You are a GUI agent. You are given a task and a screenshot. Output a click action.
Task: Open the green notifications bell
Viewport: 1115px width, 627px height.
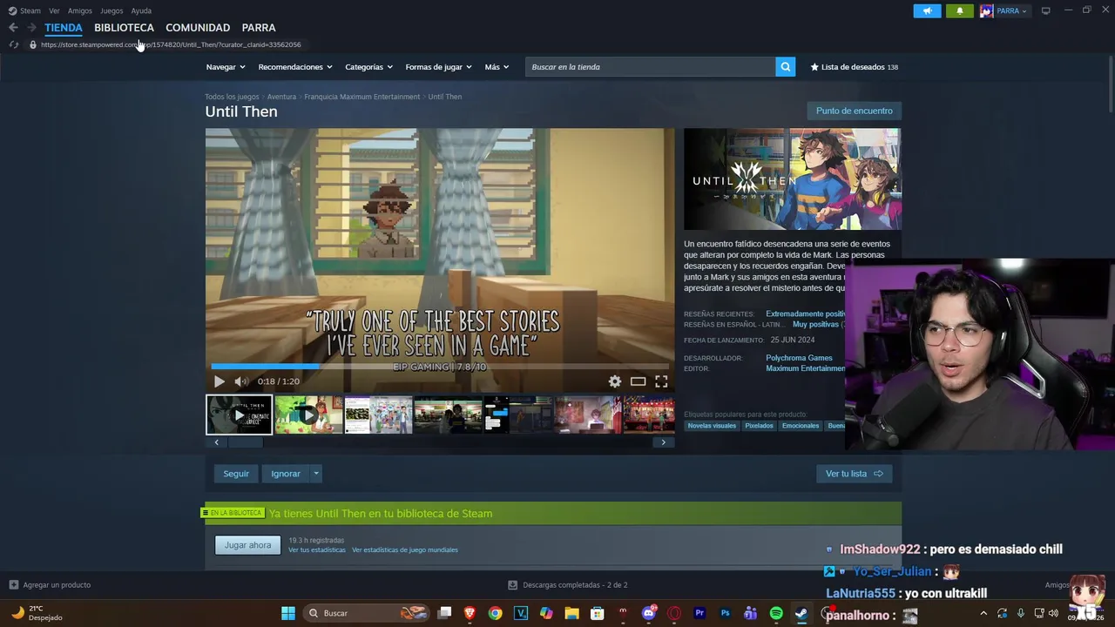[959, 10]
